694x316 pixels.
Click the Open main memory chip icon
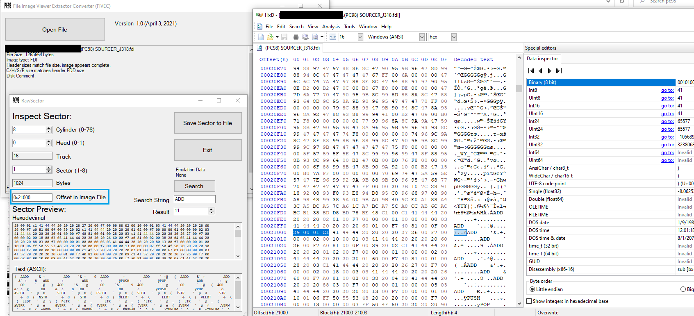pyautogui.click(x=296, y=37)
